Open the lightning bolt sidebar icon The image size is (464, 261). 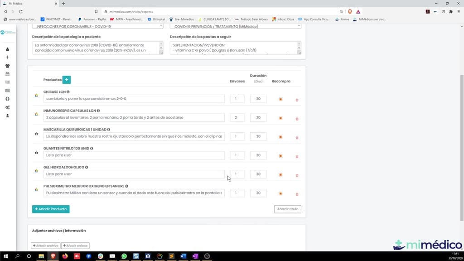coord(7,58)
